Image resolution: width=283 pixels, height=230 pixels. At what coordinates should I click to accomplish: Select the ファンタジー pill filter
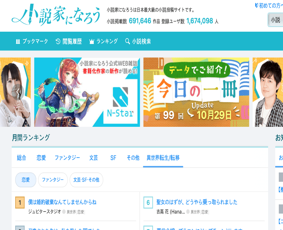(x=53, y=180)
